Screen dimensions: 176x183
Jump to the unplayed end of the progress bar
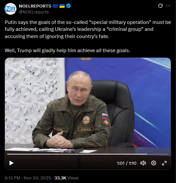point(158,154)
